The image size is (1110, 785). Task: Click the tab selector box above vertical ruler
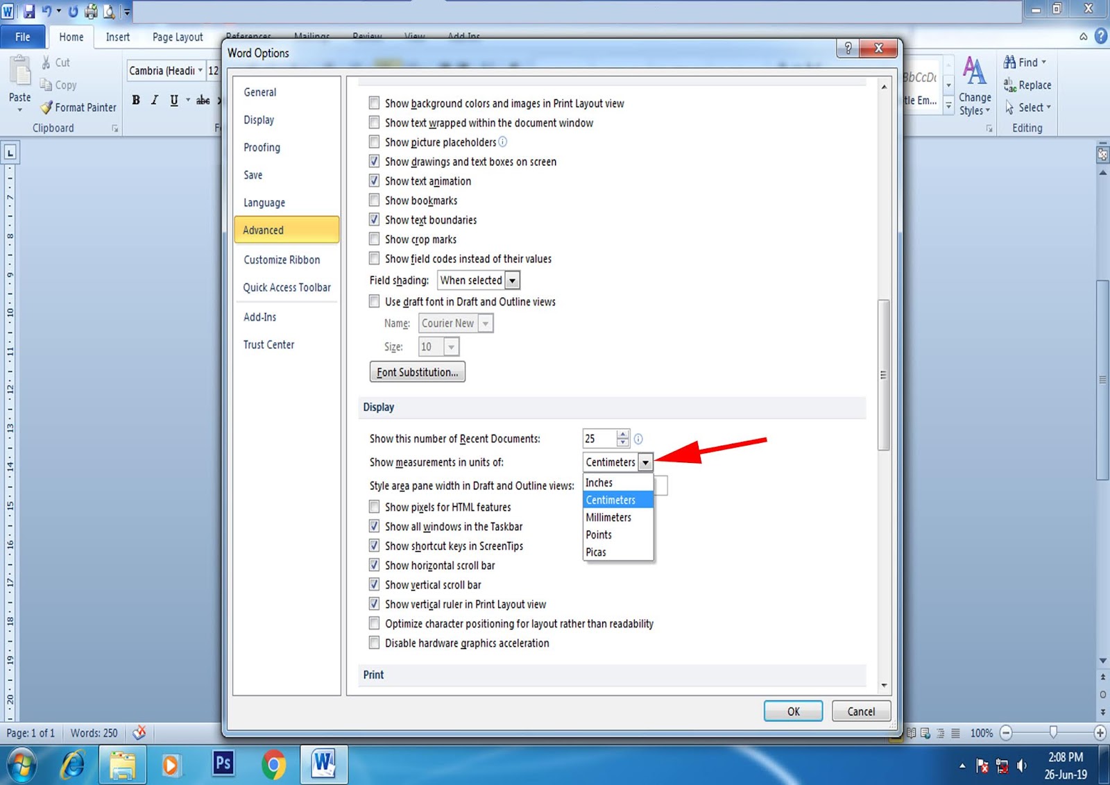(10, 152)
